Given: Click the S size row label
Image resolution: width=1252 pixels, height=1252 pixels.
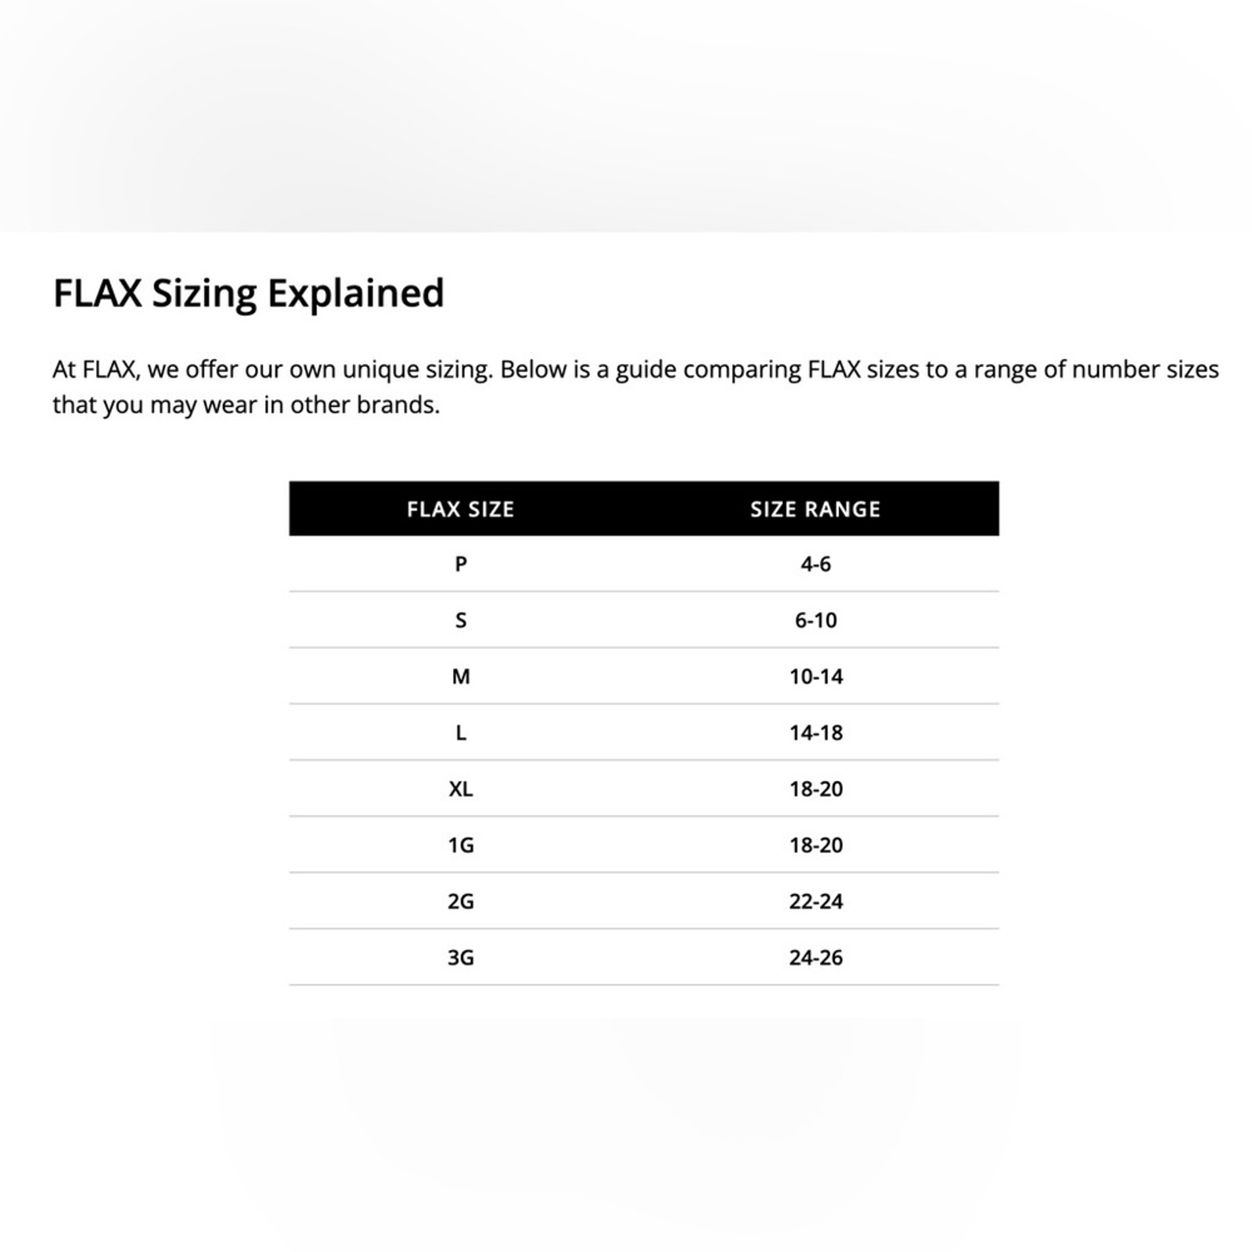Looking at the screenshot, I should 461,620.
